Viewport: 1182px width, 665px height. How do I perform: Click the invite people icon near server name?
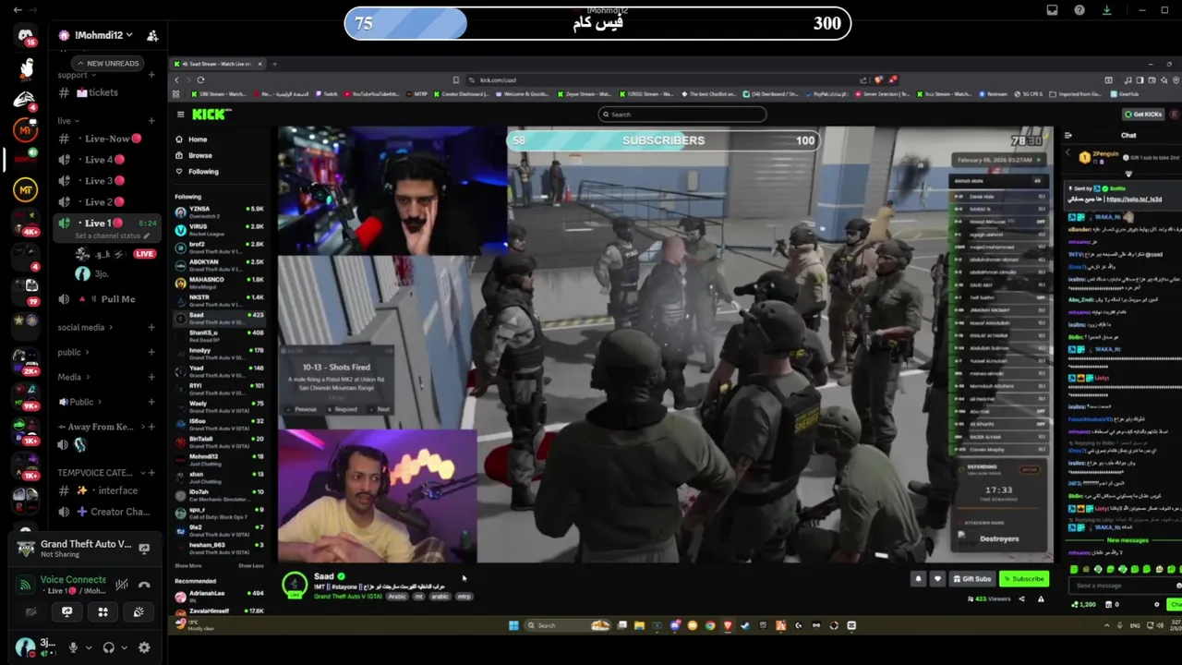click(x=152, y=35)
